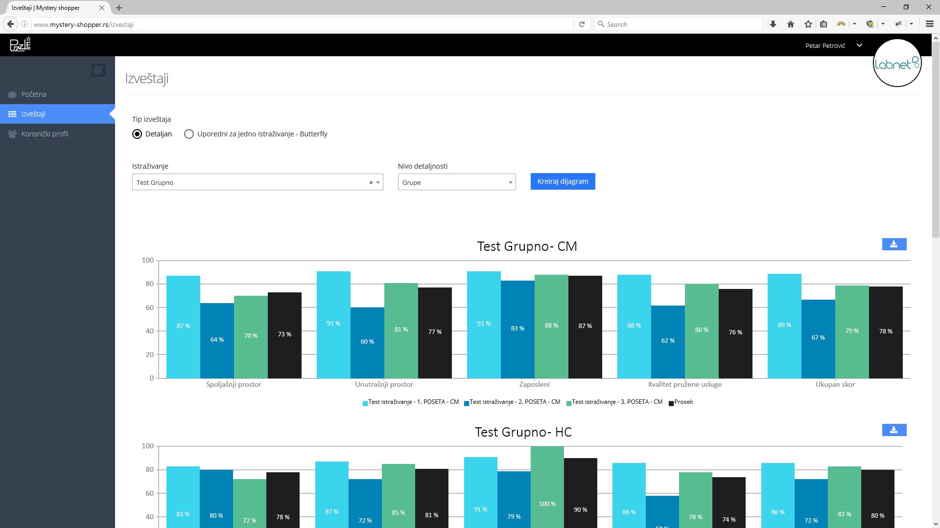Click the Test Grupno- CM chart title
This screenshot has height=528, width=940.
tap(527, 246)
